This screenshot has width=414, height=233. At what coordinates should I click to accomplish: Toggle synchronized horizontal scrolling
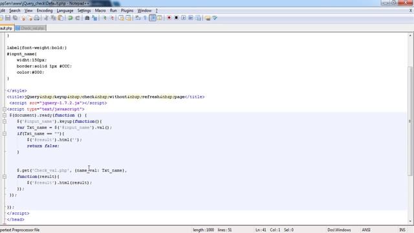point(128,18)
